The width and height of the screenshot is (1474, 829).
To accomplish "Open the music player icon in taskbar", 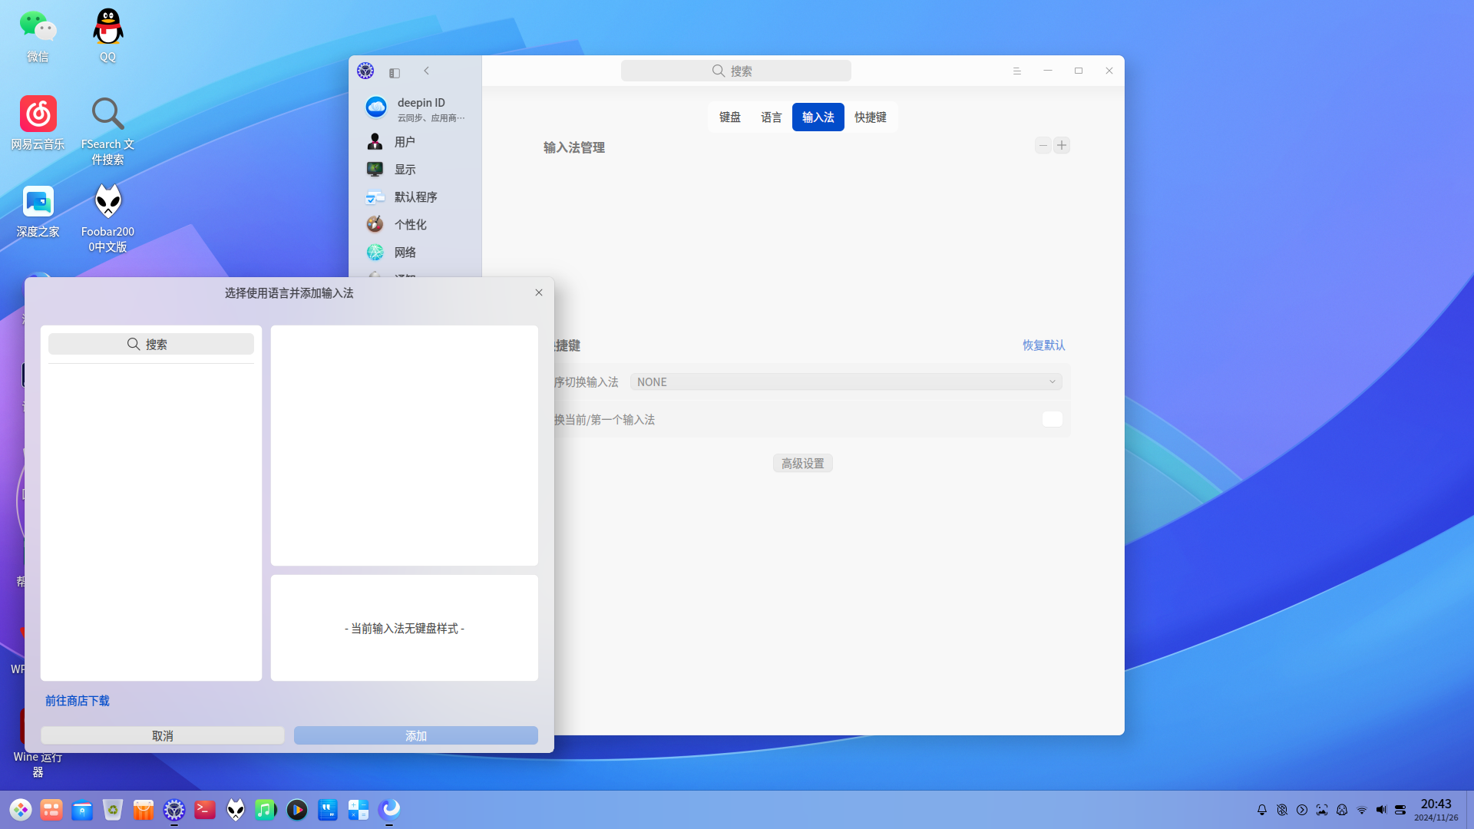I will click(x=266, y=810).
